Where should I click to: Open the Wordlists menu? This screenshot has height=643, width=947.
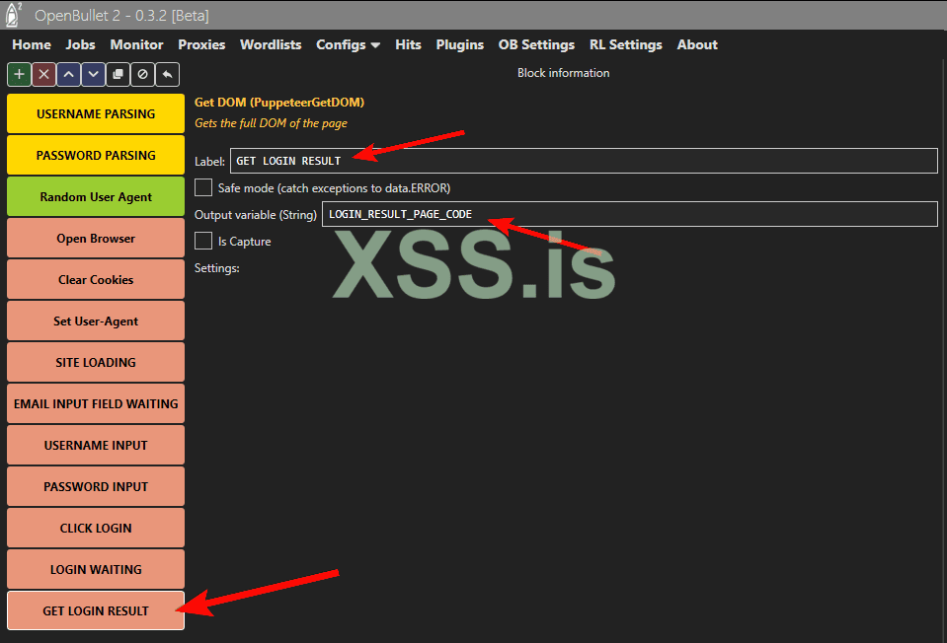point(271,44)
